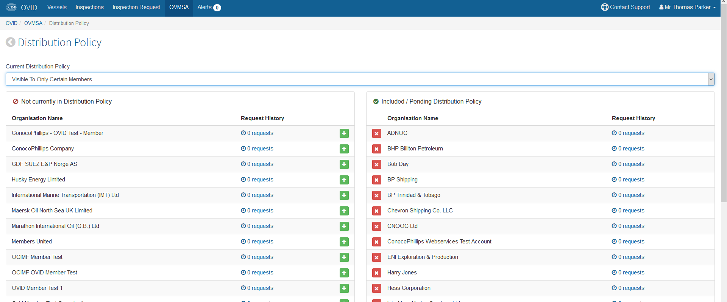
Task: Open the Vessels menu
Action: coord(57,7)
